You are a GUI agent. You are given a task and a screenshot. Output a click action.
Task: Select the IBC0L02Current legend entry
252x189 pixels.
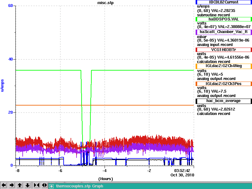pos(224,2)
